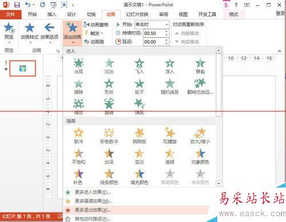286x222 pixels.
Task: Click the 向后移动 move later button
Action: [x=187, y=42]
